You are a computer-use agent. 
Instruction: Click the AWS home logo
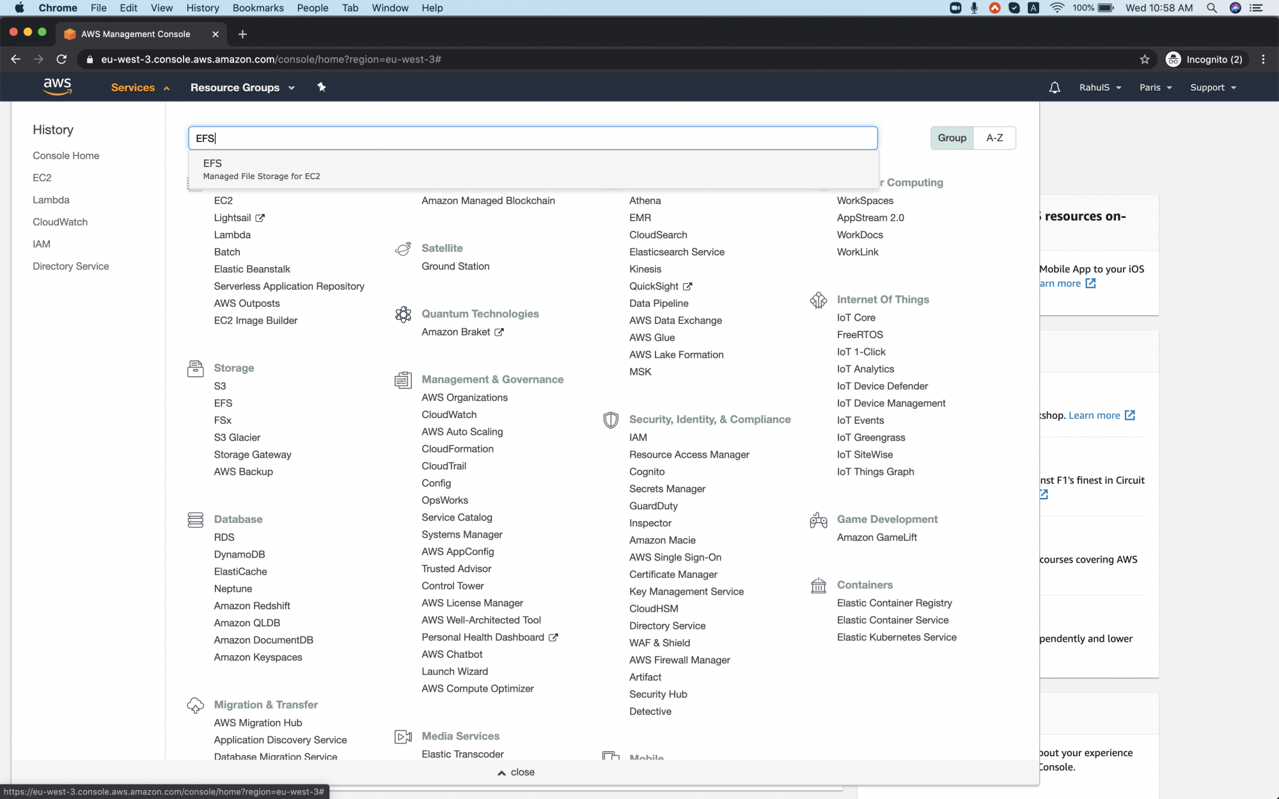[58, 86]
